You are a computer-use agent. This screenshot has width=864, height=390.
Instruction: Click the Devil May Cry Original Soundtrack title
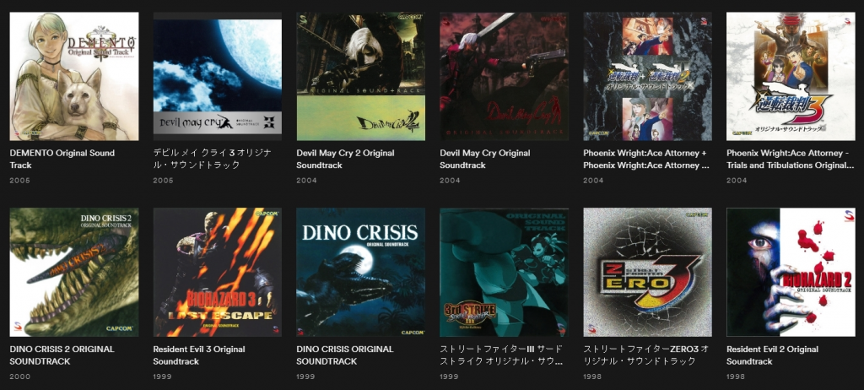[x=485, y=159]
